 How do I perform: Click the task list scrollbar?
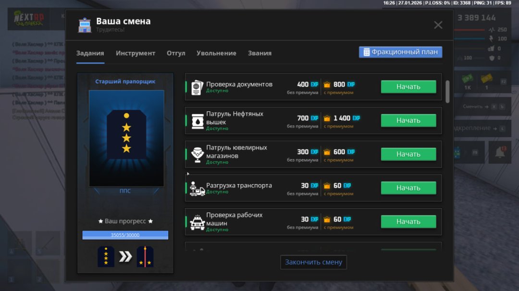448,91
